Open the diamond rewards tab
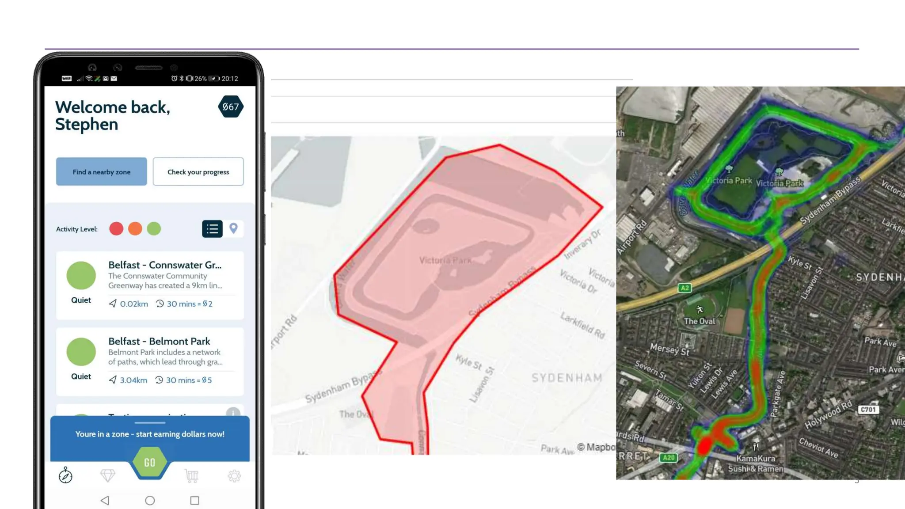Image resolution: width=905 pixels, height=509 pixels. click(x=107, y=475)
